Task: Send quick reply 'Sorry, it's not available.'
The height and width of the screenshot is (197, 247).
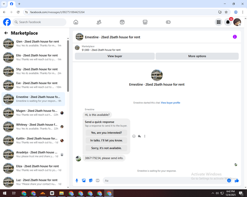Action: click(106, 148)
